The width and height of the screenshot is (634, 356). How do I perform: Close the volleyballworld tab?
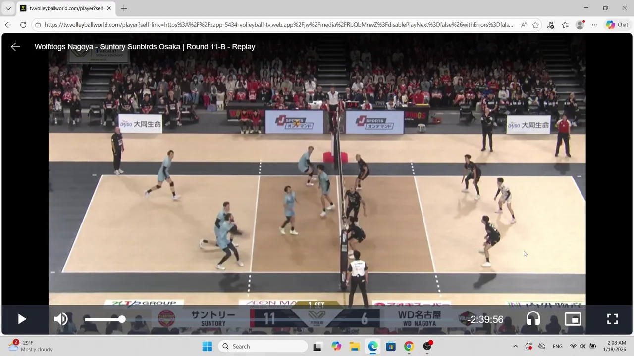pyautogui.click(x=109, y=8)
